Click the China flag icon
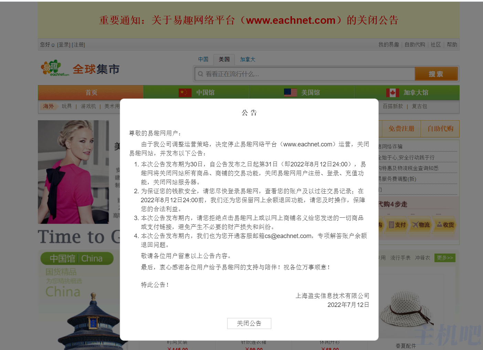 pos(185,93)
